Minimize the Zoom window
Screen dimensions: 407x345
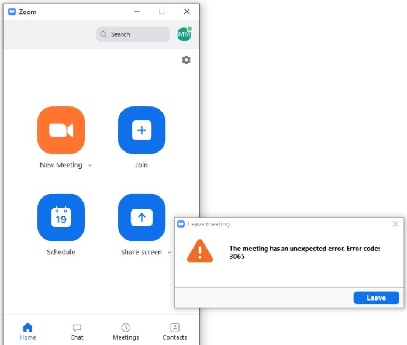(137, 12)
